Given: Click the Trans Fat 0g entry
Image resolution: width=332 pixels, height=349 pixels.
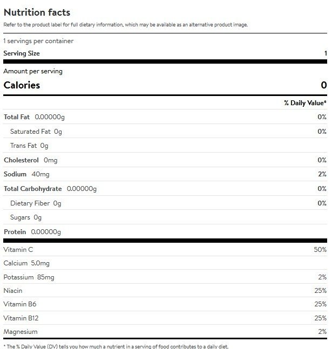Looking at the screenshot, I should (x=29, y=146).
